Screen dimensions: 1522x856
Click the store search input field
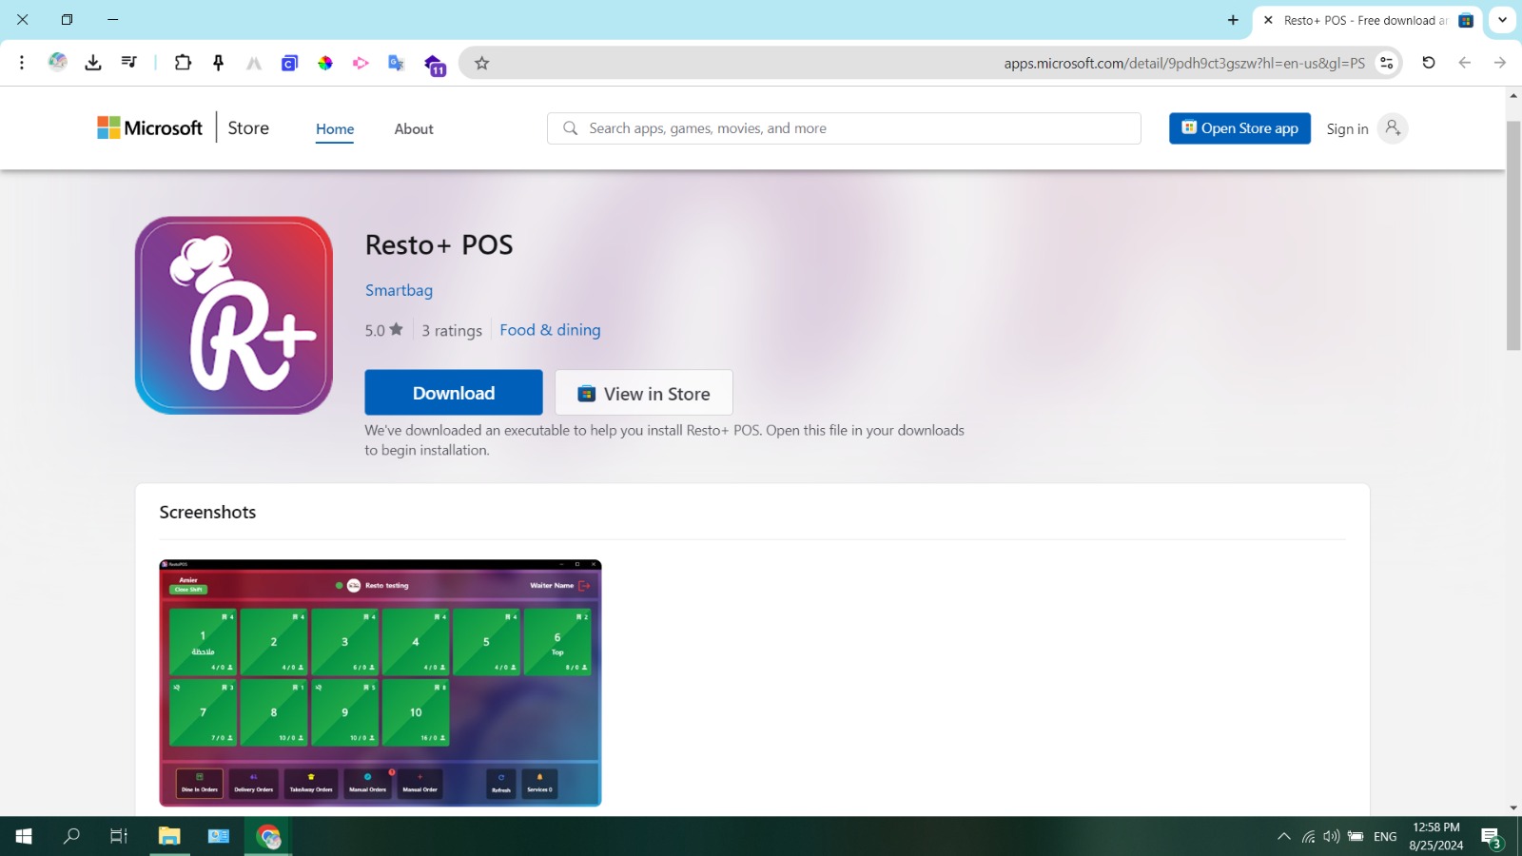(x=843, y=127)
